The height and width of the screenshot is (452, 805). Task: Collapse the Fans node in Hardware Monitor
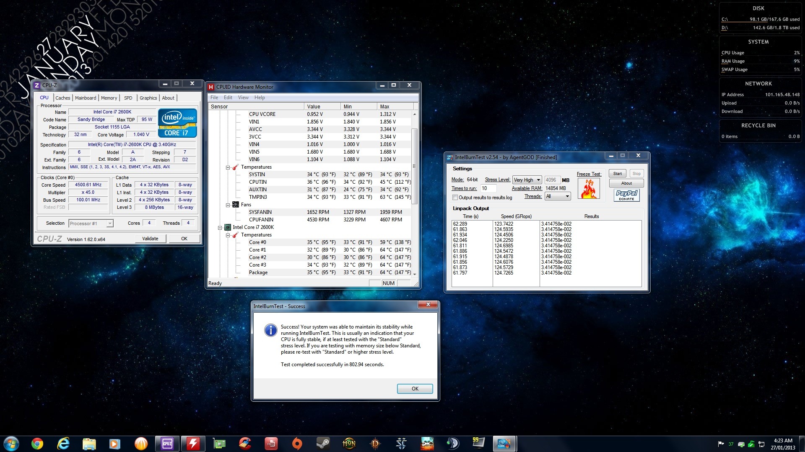(228, 205)
